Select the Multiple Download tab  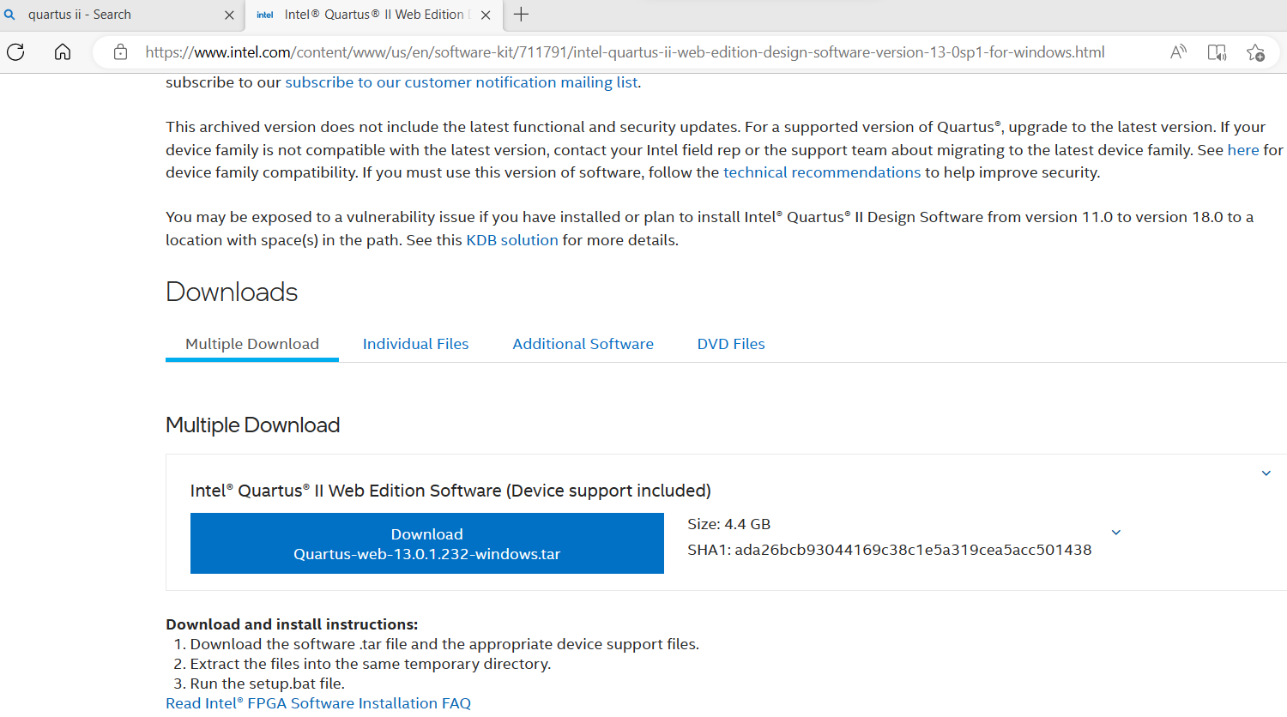pos(252,344)
